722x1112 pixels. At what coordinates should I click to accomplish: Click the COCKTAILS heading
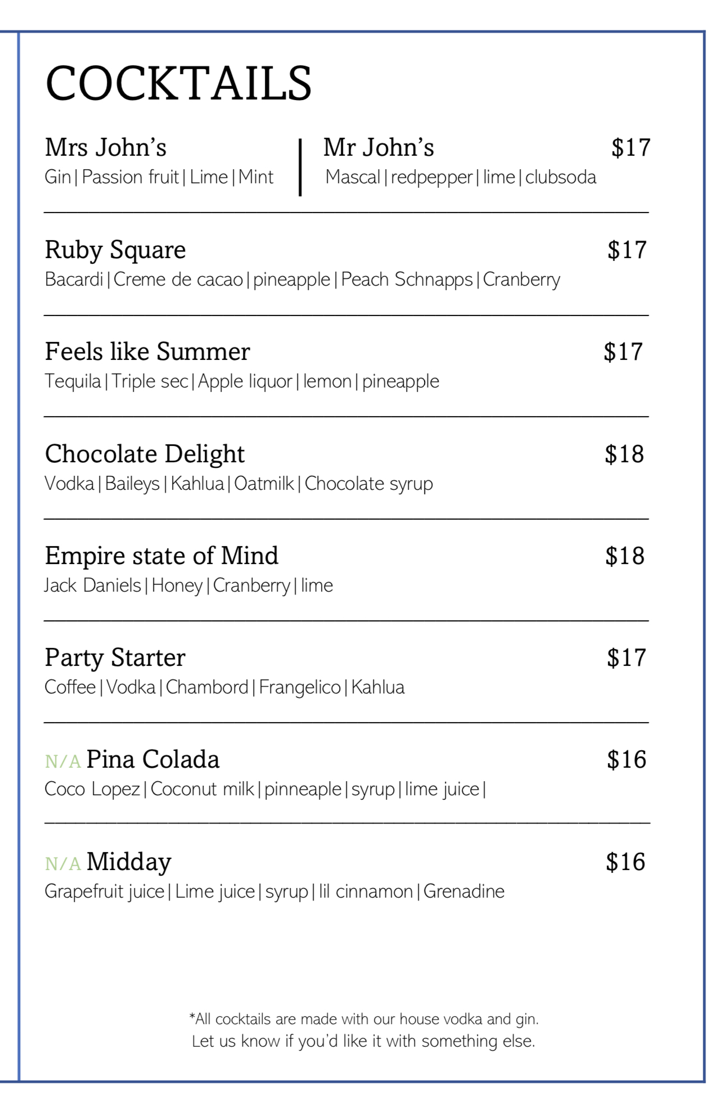(178, 83)
